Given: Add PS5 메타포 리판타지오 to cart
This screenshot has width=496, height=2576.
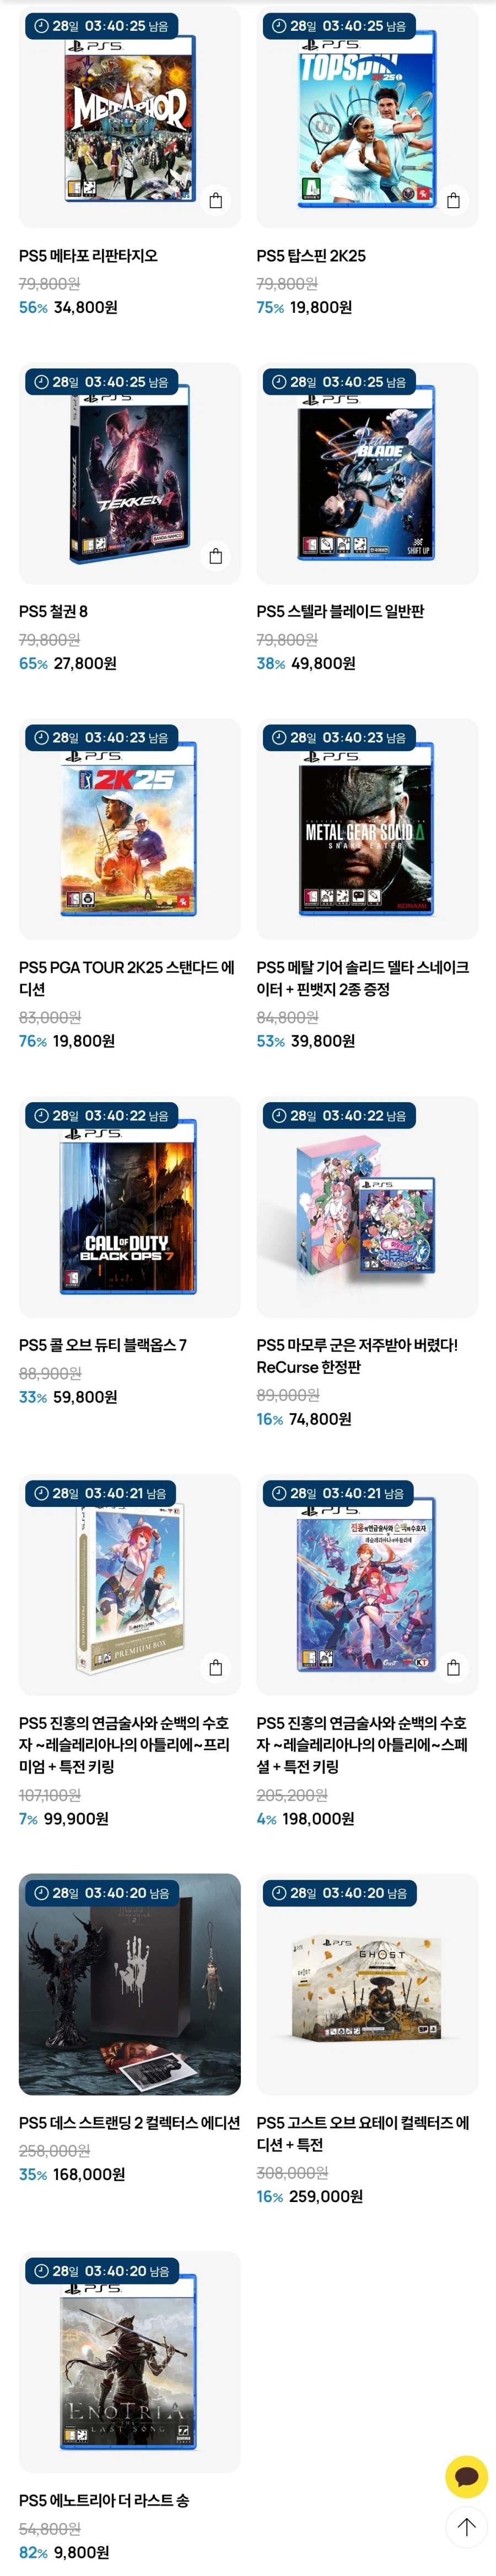Looking at the screenshot, I should point(216,200).
